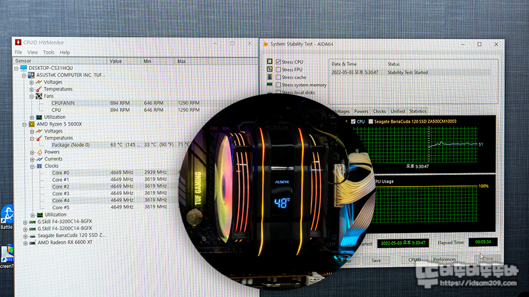The height and width of the screenshot is (297, 529).
Task: Click the icon beside Stress FPU
Action: [x=270, y=69]
